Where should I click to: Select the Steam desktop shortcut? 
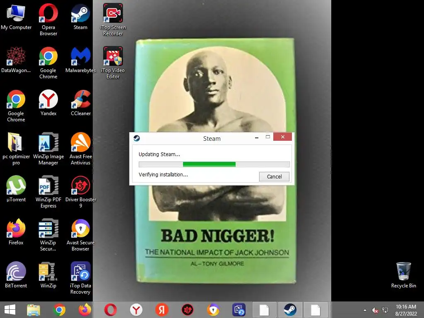coord(80,17)
